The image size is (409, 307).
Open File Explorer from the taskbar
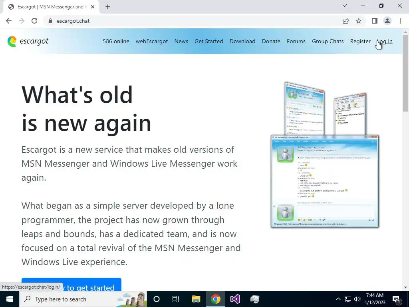point(196,299)
